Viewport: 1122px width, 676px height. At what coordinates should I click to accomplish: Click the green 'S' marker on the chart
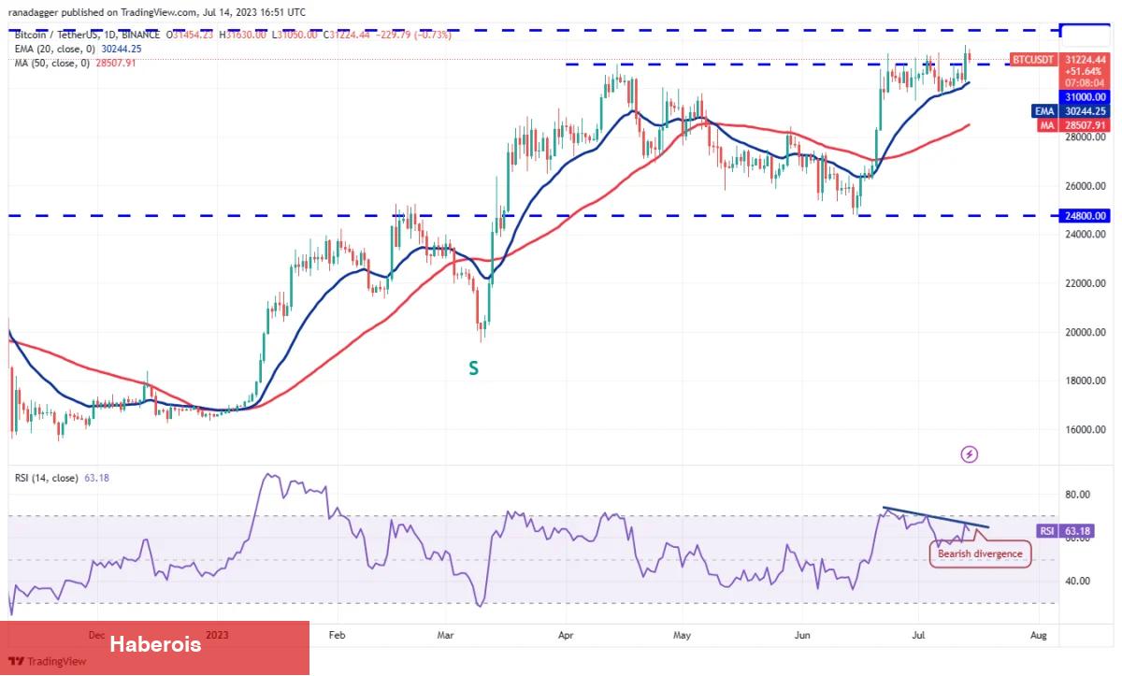[x=473, y=368]
